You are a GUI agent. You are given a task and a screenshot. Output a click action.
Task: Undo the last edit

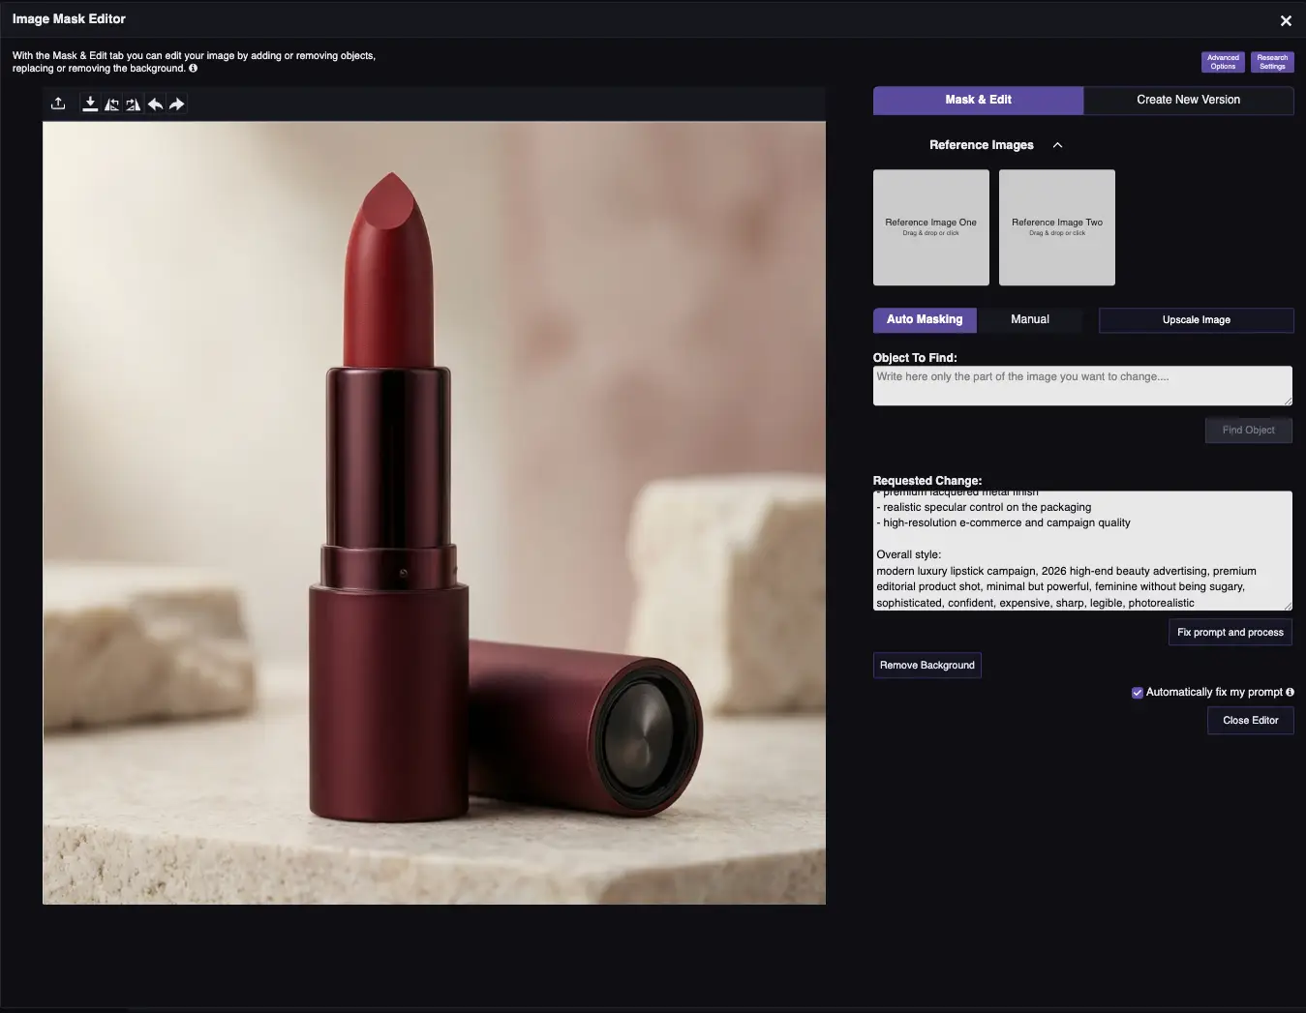tap(155, 104)
